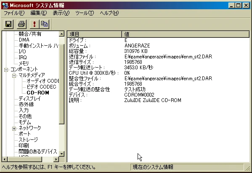252x173 pixels.
Task: Click the 送信サイズ 1985768 value
Action: (x=133, y=62)
